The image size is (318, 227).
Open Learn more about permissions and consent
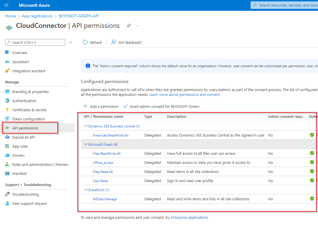pyautogui.click(x=185, y=95)
